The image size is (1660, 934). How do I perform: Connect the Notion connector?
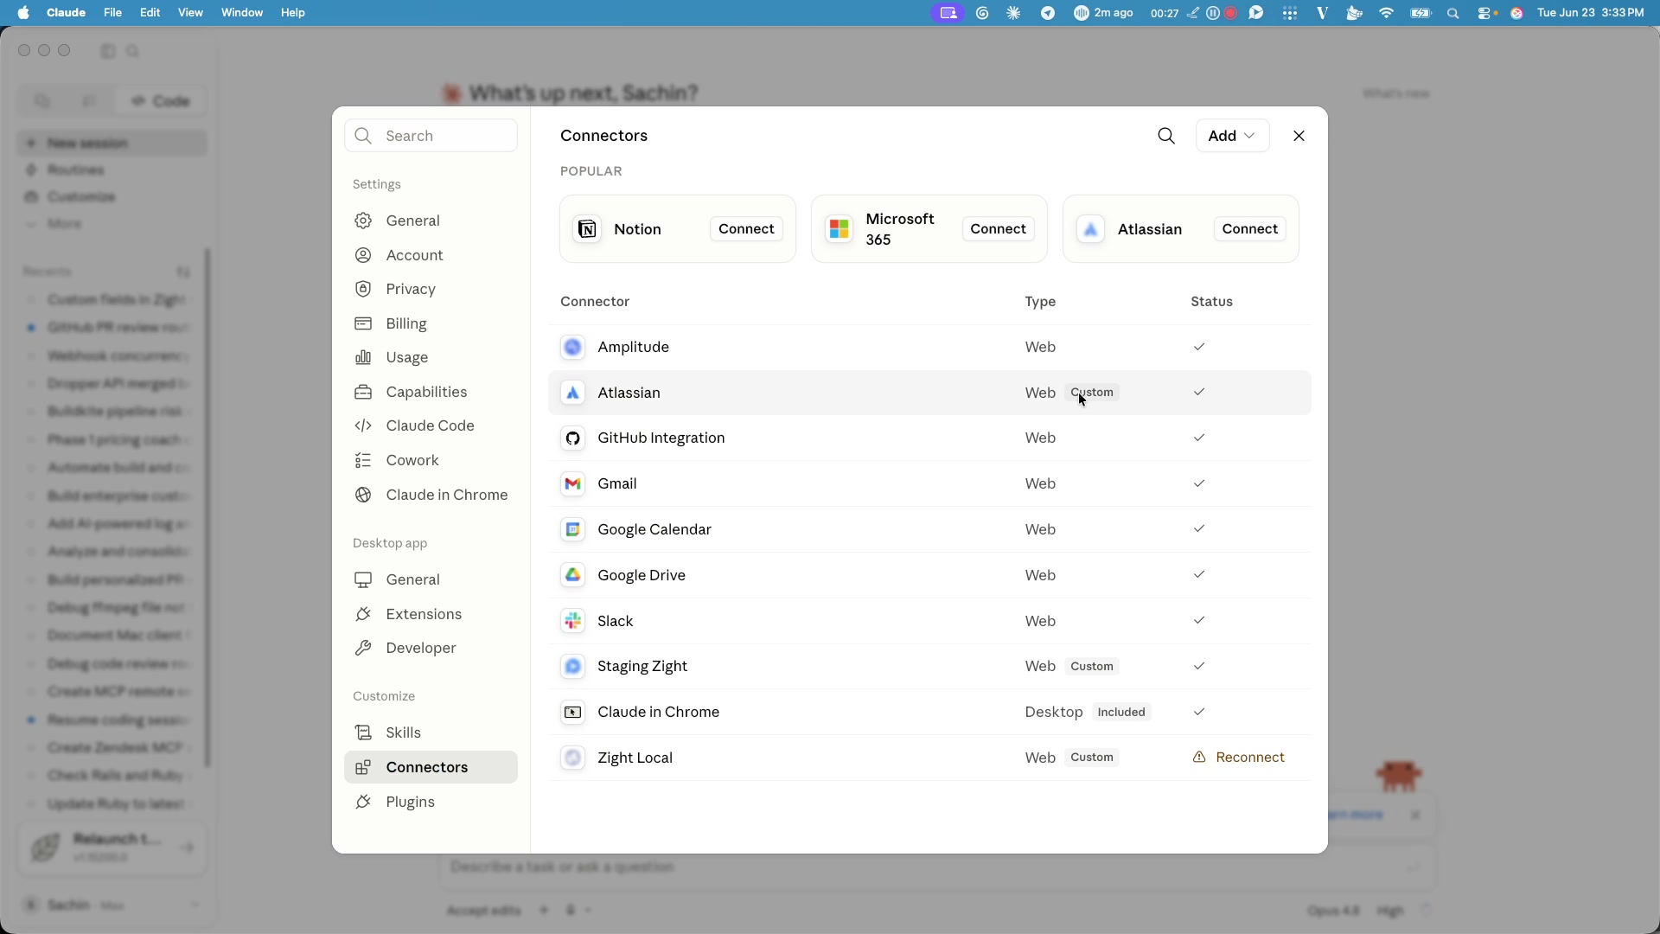click(x=746, y=229)
